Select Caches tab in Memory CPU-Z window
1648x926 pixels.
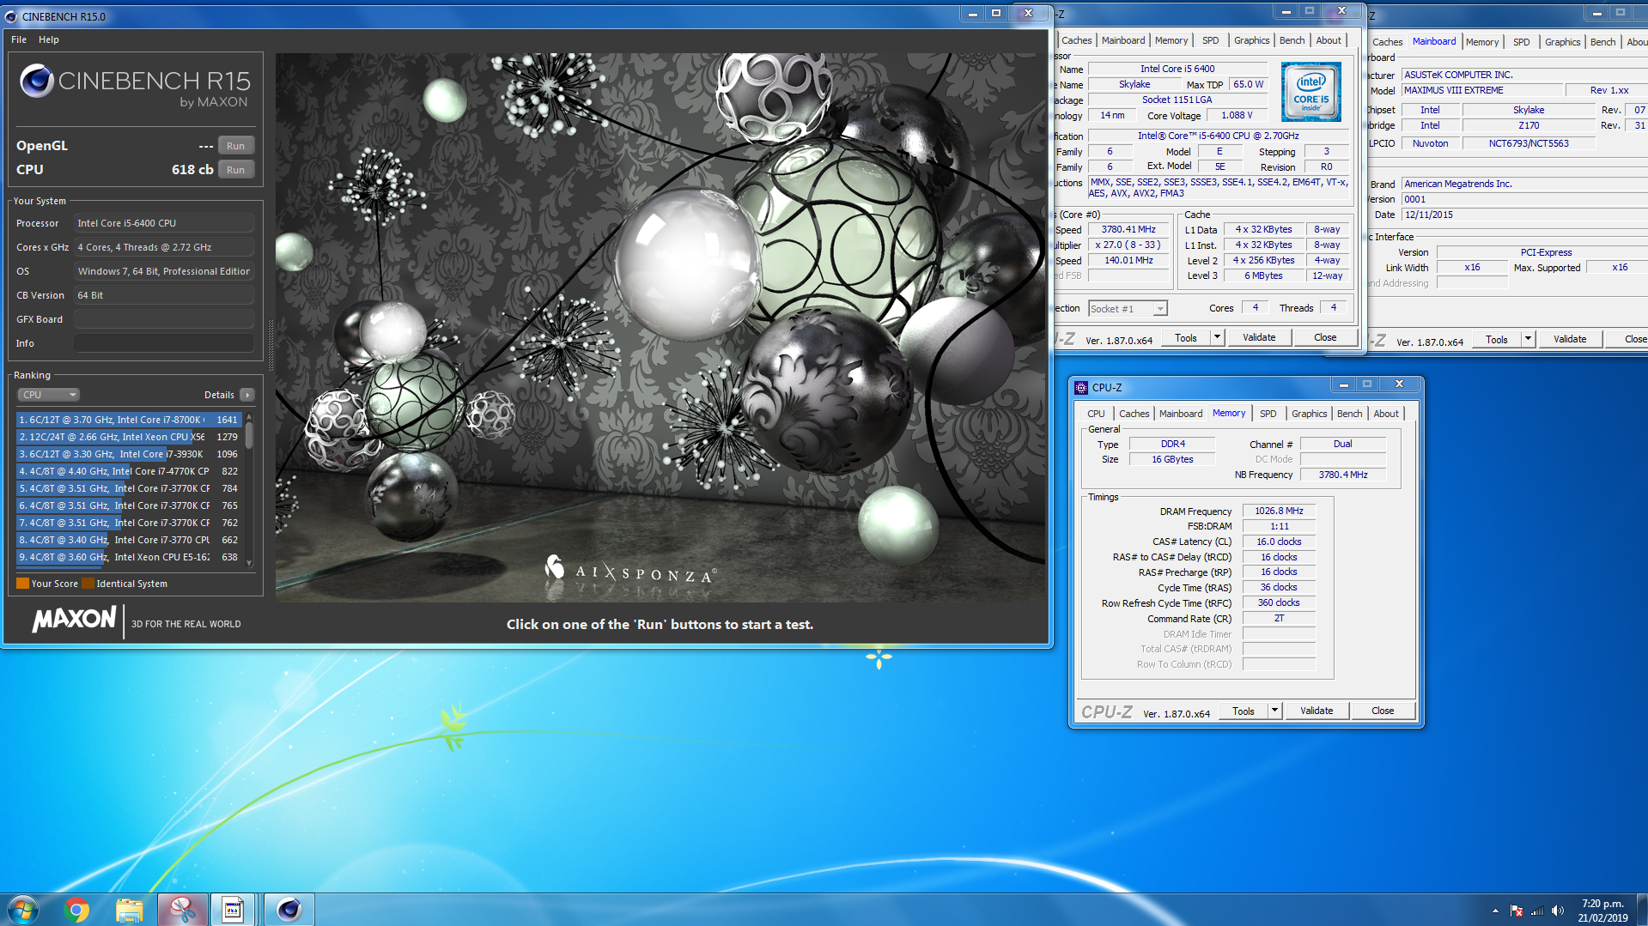[1134, 414]
